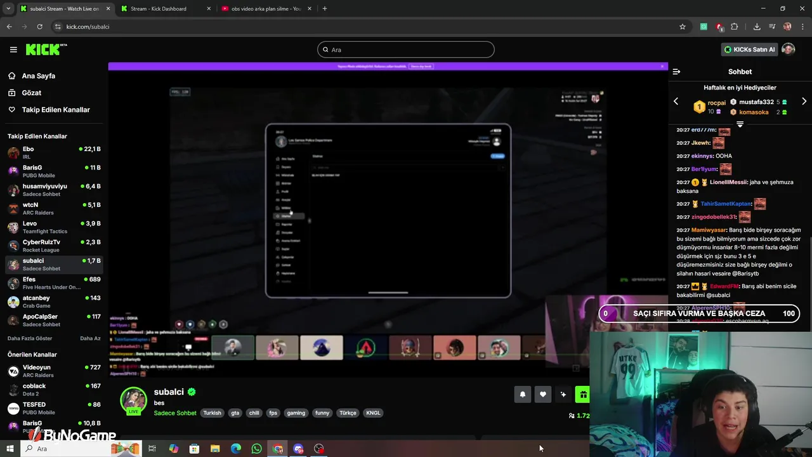Reload the current page
Image resolution: width=812 pixels, height=457 pixels.
[x=39, y=27]
